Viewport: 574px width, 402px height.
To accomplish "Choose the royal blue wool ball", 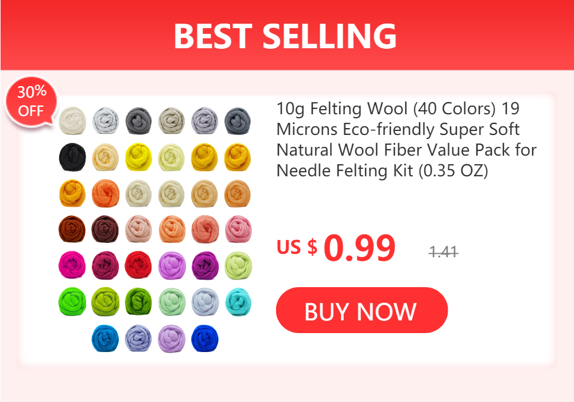I will point(205,338).
